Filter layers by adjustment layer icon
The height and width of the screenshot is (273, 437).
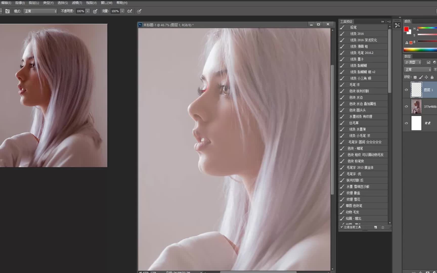point(435,62)
